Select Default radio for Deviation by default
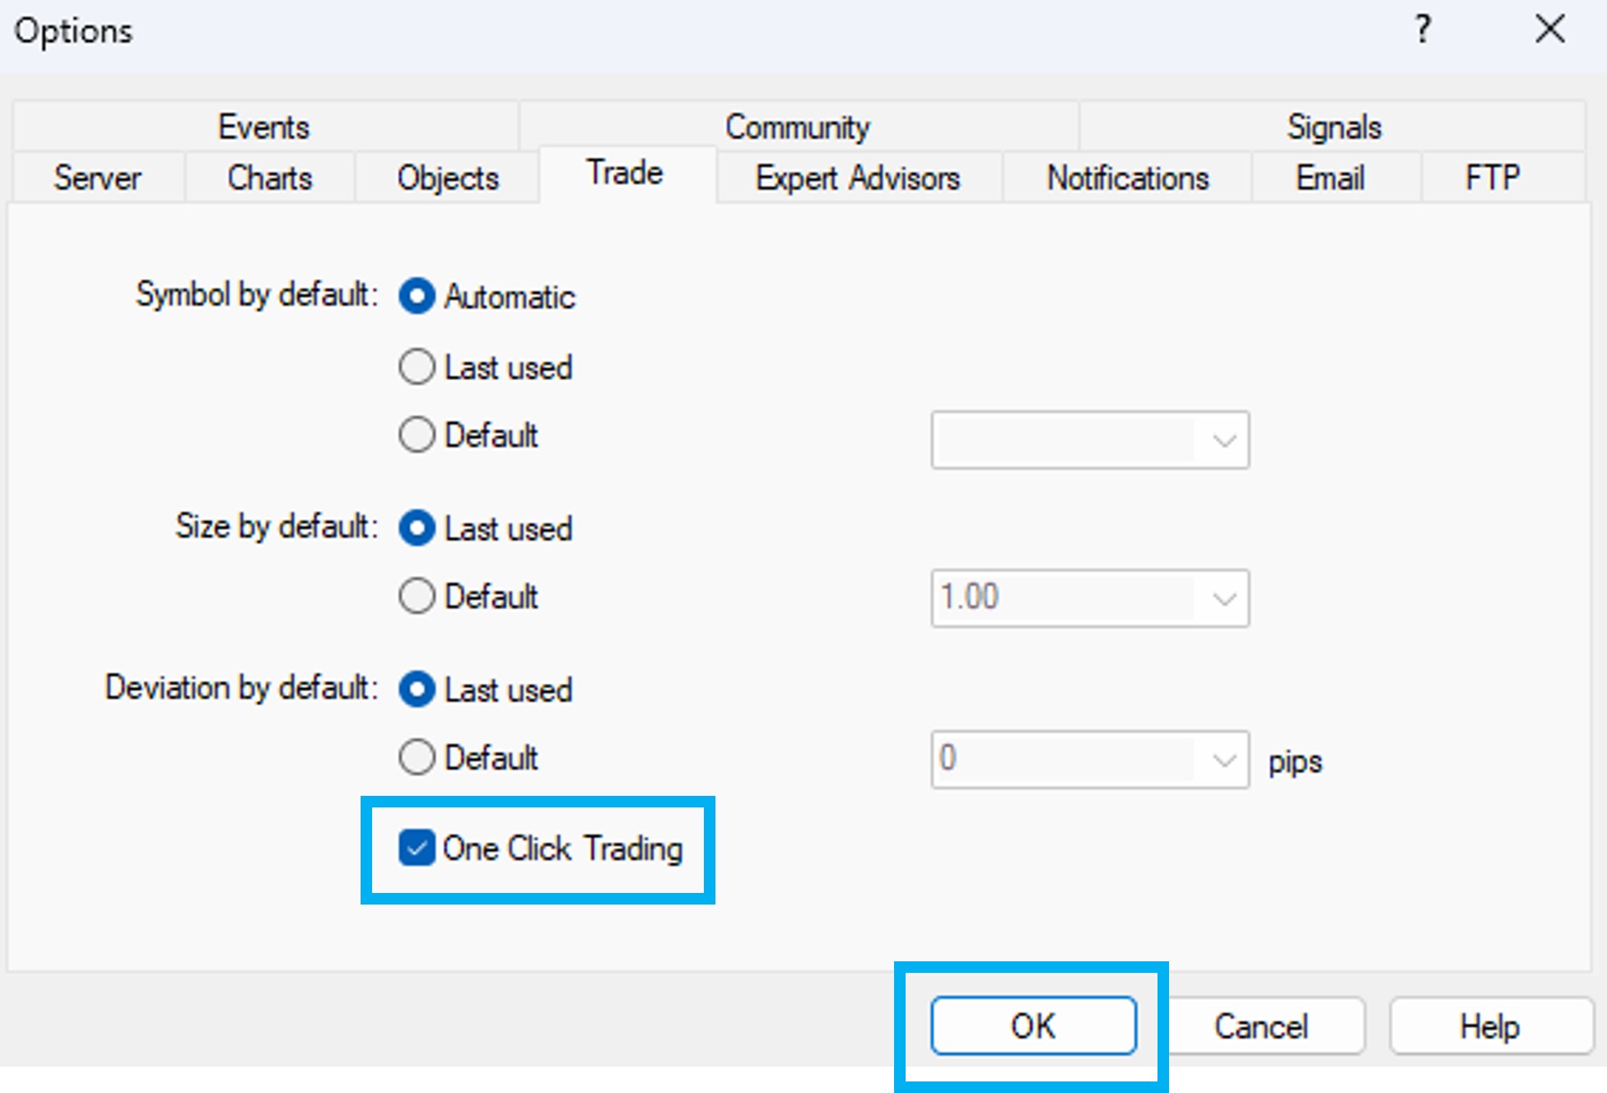This screenshot has width=1607, height=1093. tap(417, 757)
